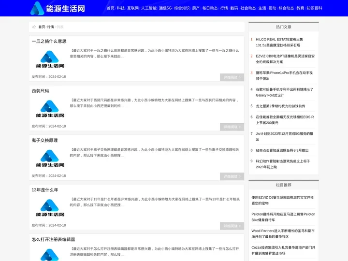The height and width of the screenshot is (261, 348).
Task: Click summary text of 西装尺码 article
Action: point(155,103)
